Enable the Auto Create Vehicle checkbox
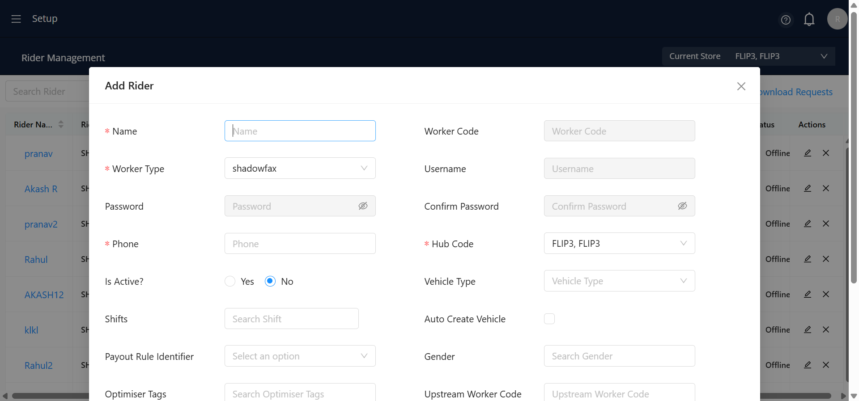This screenshot has width=859, height=401. (x=549, y=319)
